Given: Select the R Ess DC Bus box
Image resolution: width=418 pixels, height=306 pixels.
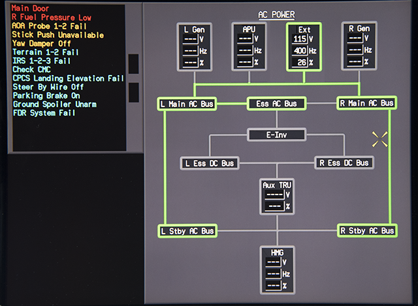Looking at the screenshot, I should coord(344,162).
